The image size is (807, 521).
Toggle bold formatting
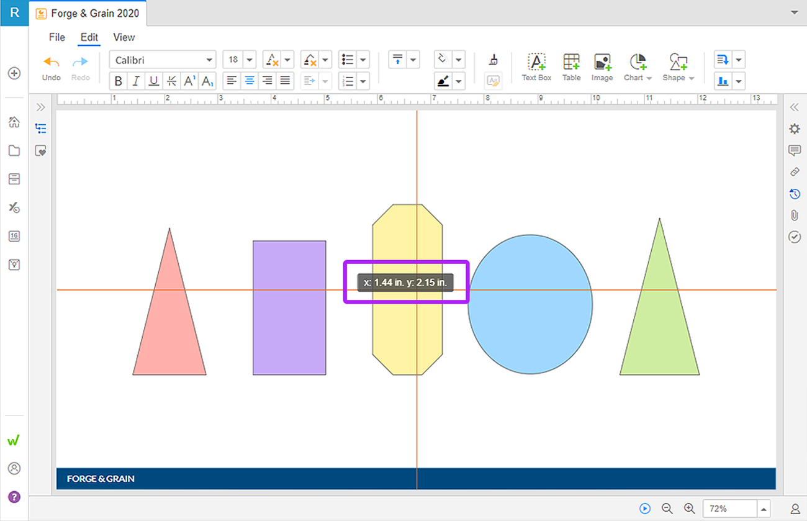(119, 81)
